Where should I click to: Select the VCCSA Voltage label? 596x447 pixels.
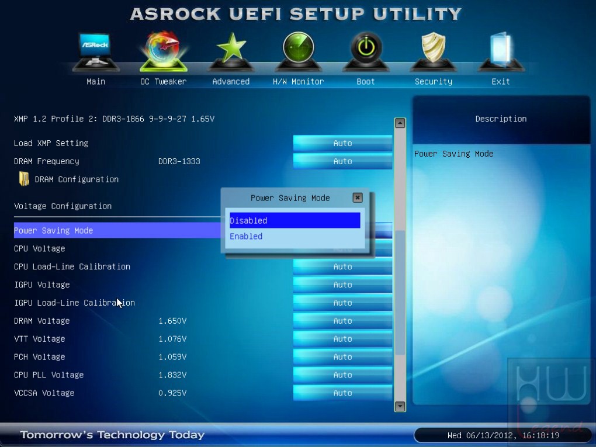pos(44,393)
